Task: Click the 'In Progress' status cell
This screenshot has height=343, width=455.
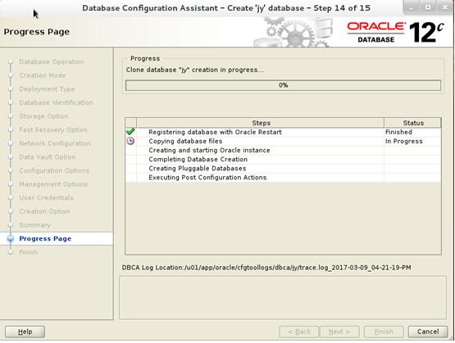Action: pos(412,142)
